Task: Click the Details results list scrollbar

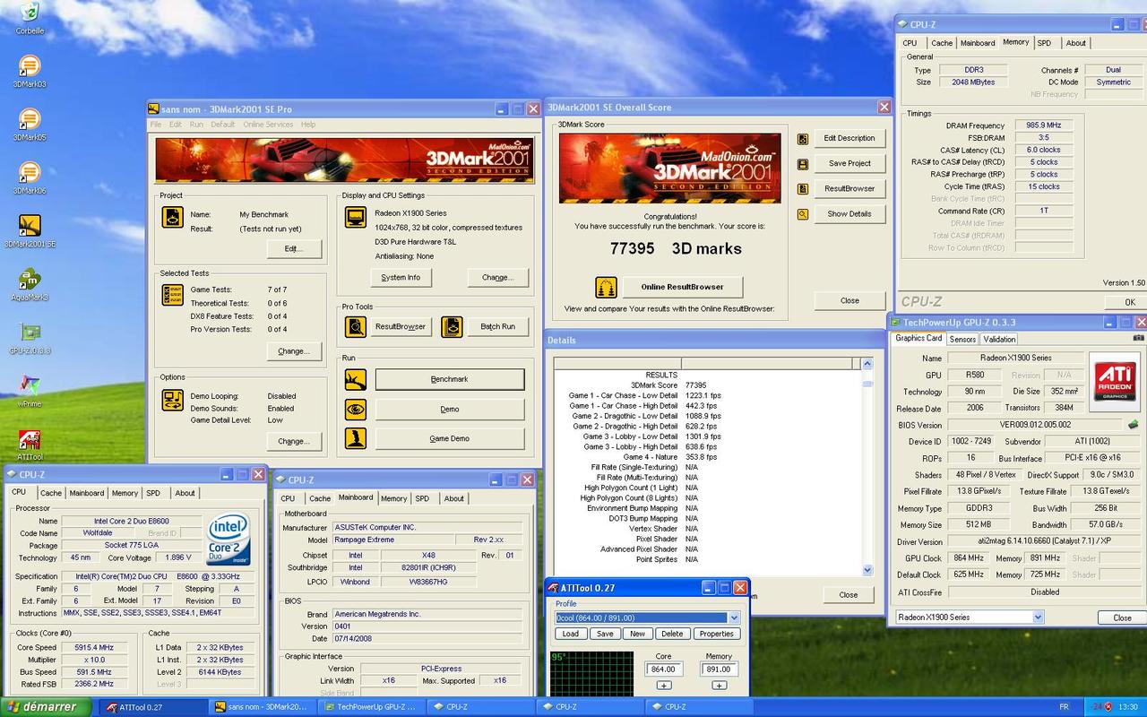Action: click(x=867, y=466)
